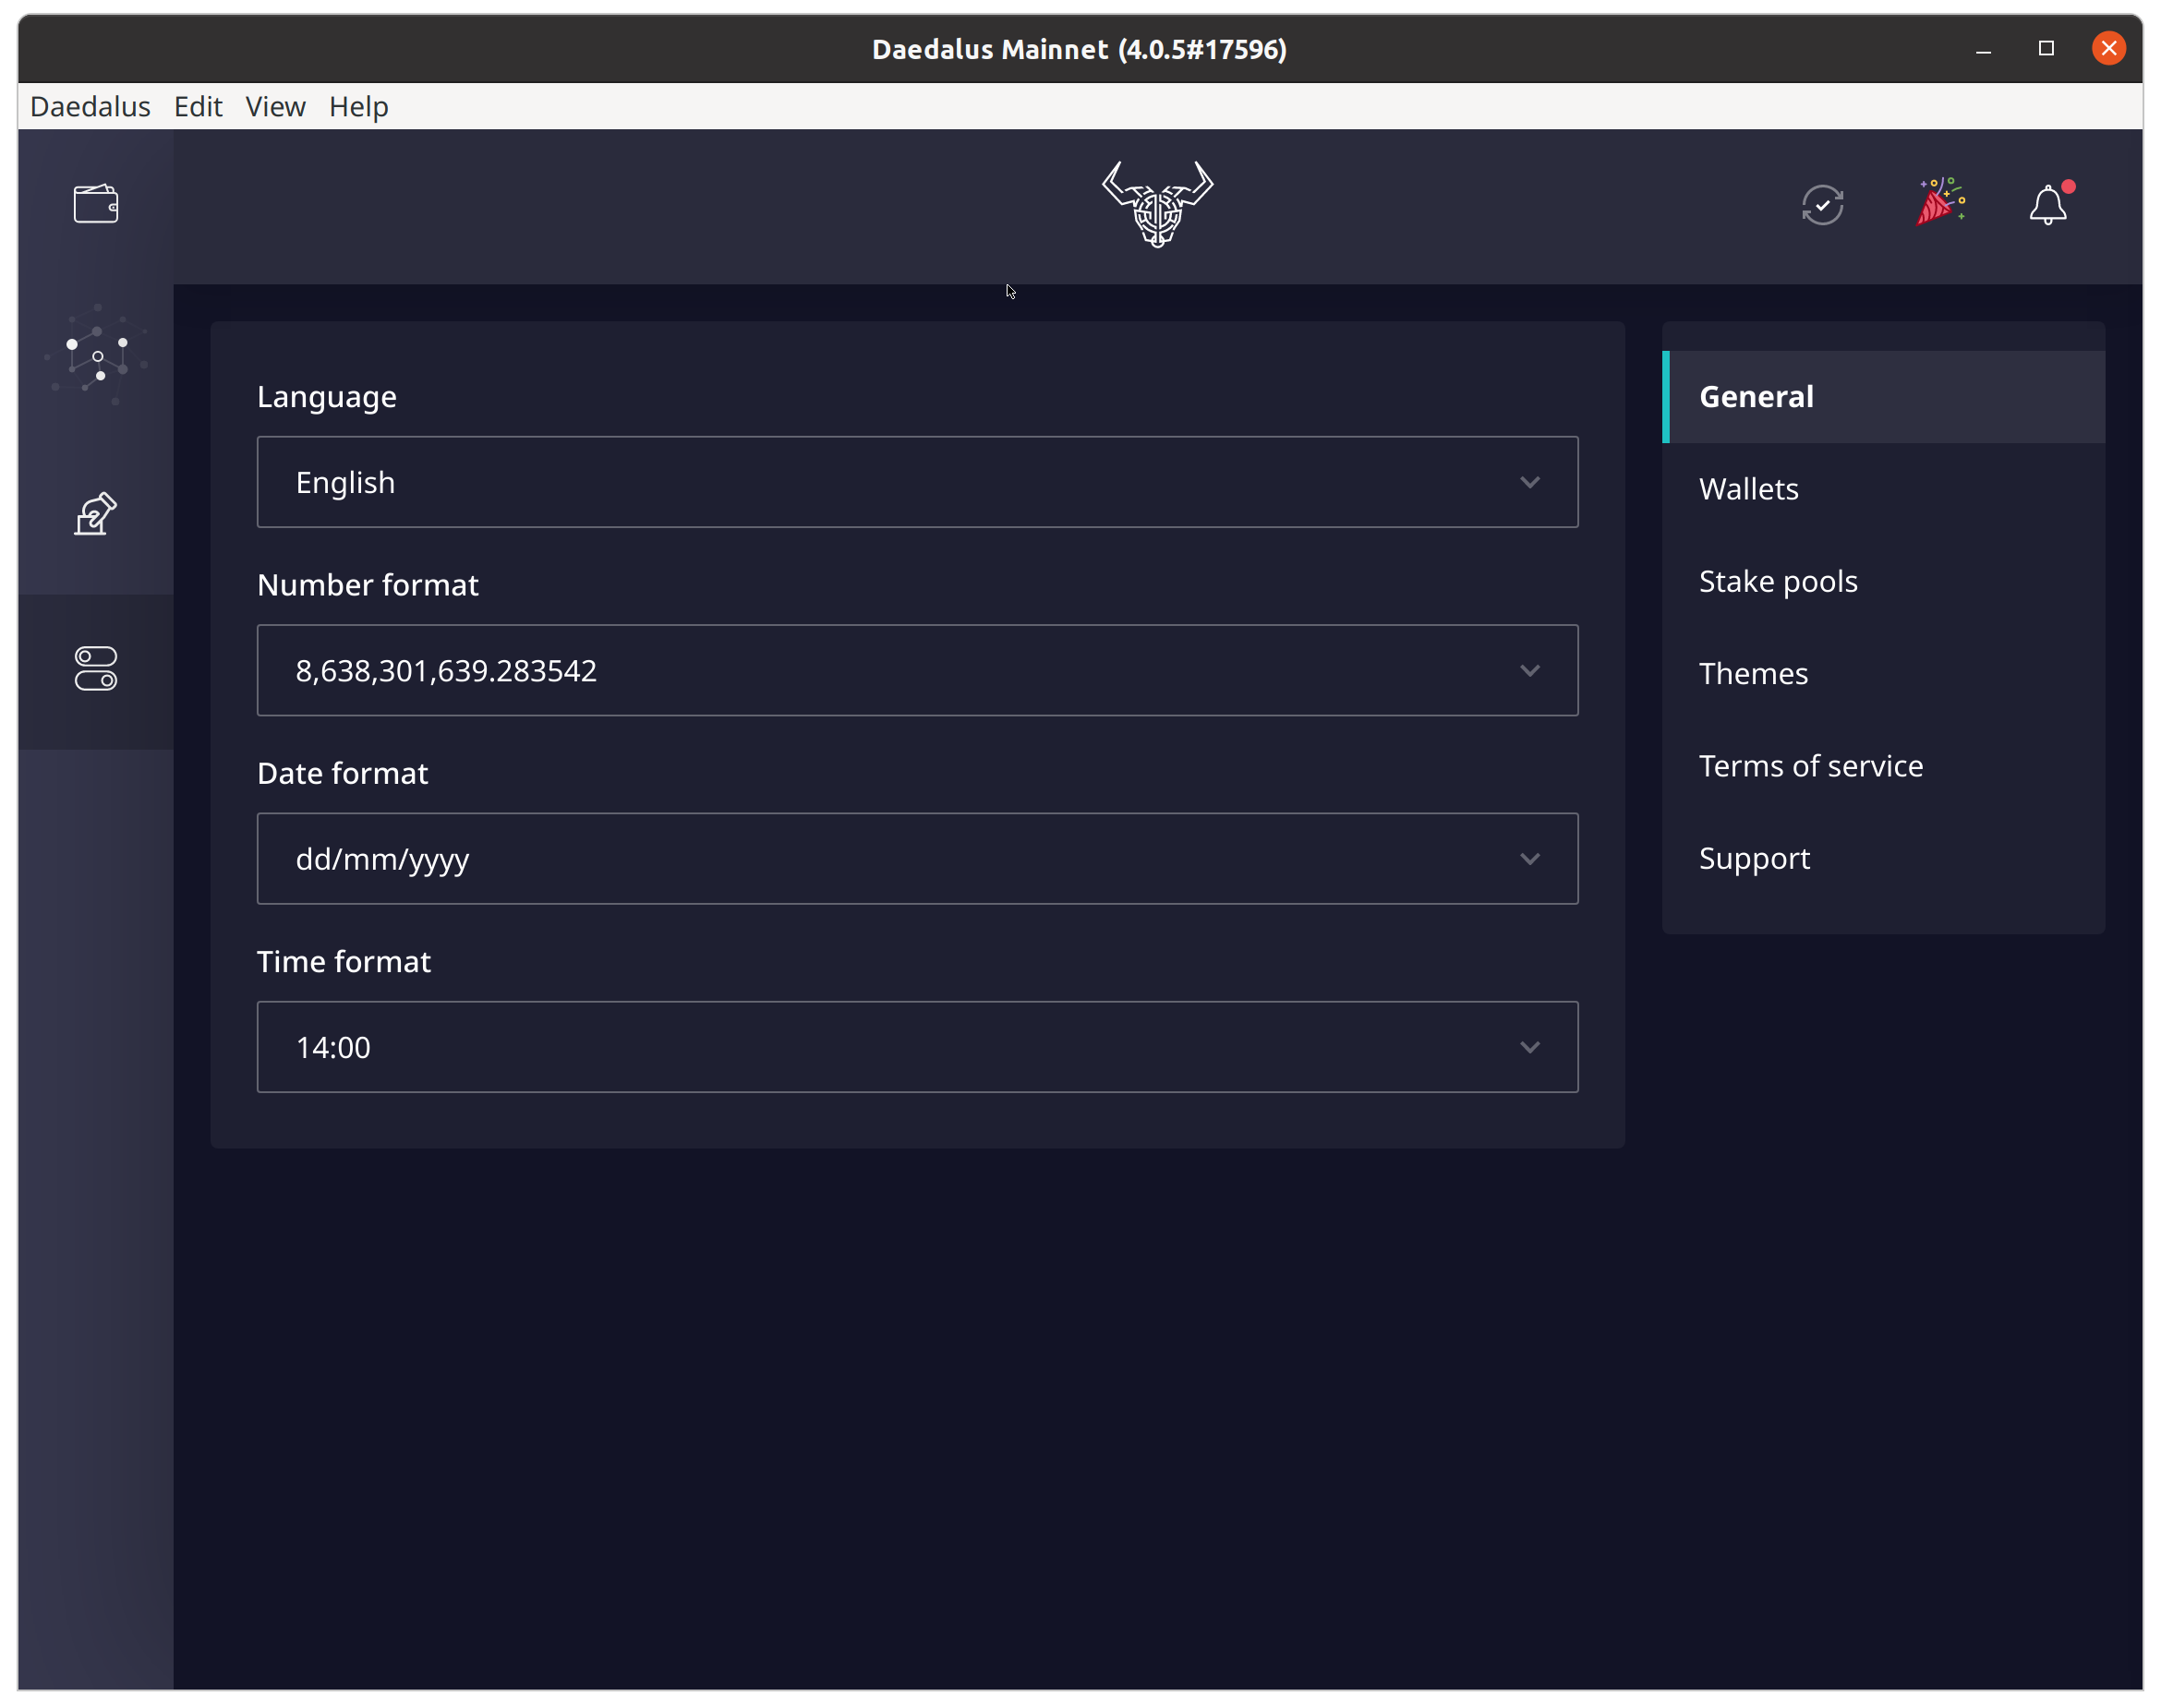Switch to the Wallets settings tab
The image size is (2161, 1708).
(x=1747, y=488)
